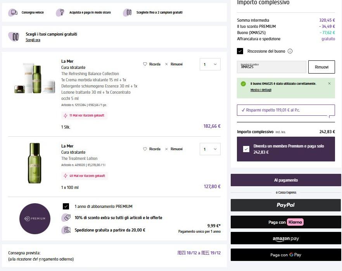This screenshot has width=342, height=271.
Task: Dismiss the XMAS25 voucher success message
Action: [329, 84]
